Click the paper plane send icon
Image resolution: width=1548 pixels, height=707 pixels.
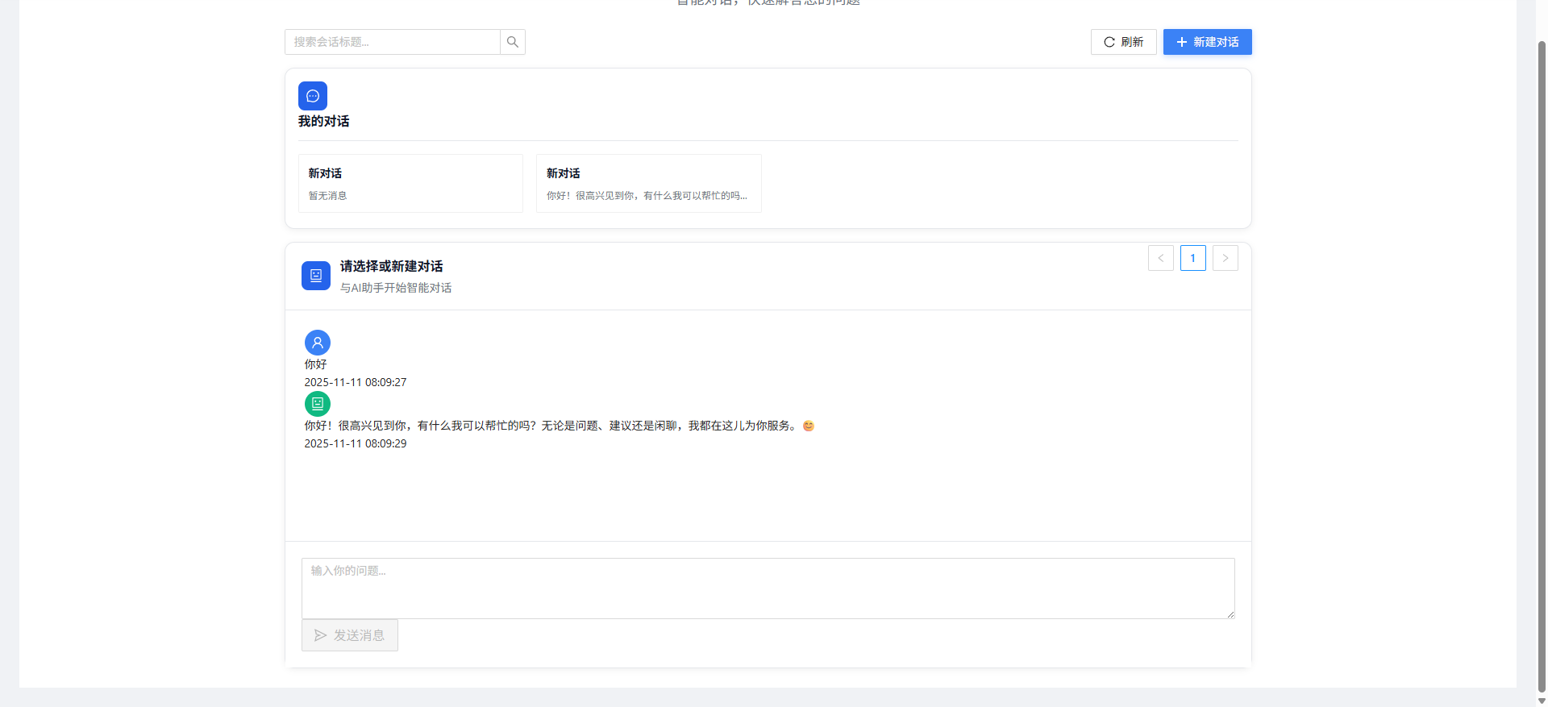click(x=321, y=635)
